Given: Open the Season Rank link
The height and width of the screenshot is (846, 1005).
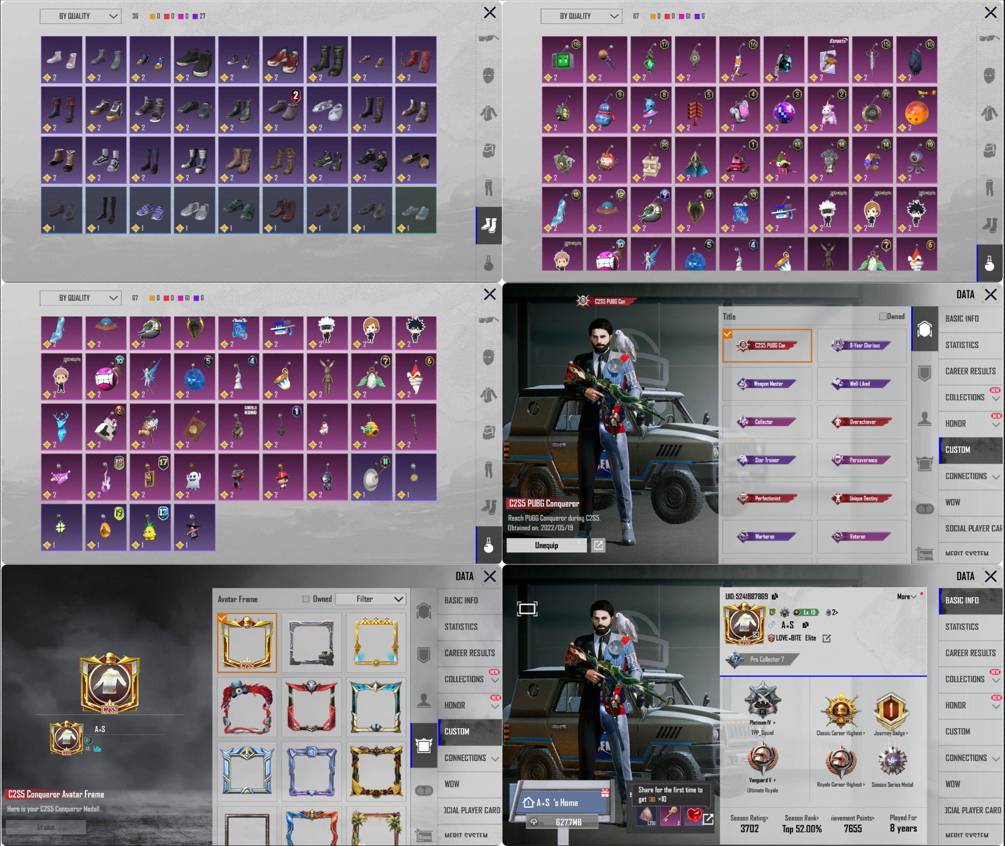Looking at the screenshot, I should pyautogui.click(x=802, y=818).
